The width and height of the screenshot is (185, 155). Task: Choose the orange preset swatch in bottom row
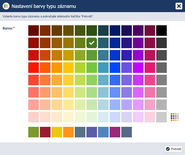[x=68, y=132]
